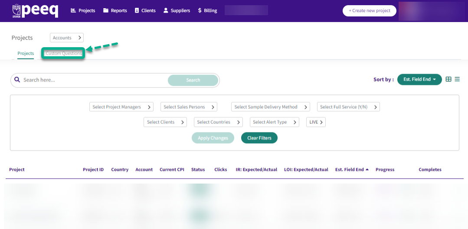Expand Select Countries filter
The height and width of the screenshot is (229, 468).
[x=218, y=122]
